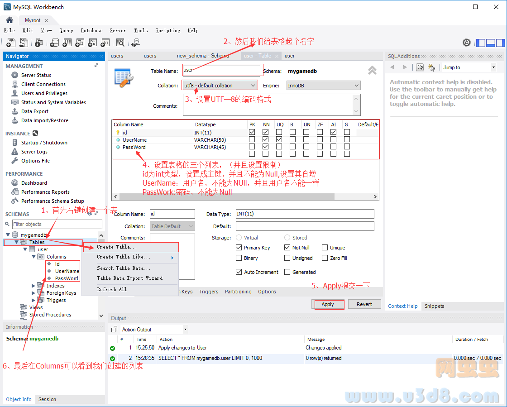Image resolution: width=507 pixels, height=407 pixels.
Task: Uncheck the Primary Key checkbox
Action: pyautogui.click(x=239, y=248)
